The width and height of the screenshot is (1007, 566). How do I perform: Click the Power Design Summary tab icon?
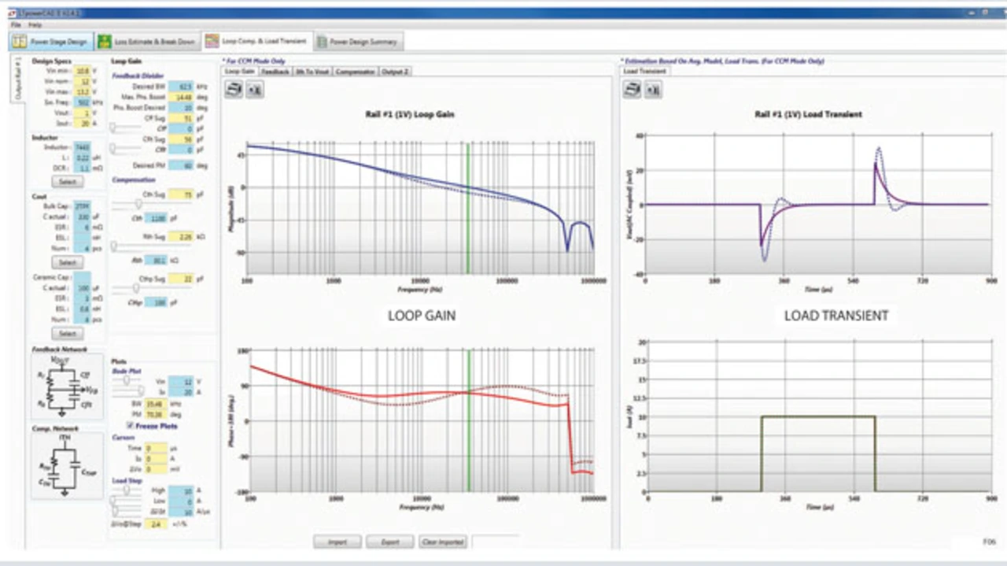pyautogui.click(x=321, y=41)
